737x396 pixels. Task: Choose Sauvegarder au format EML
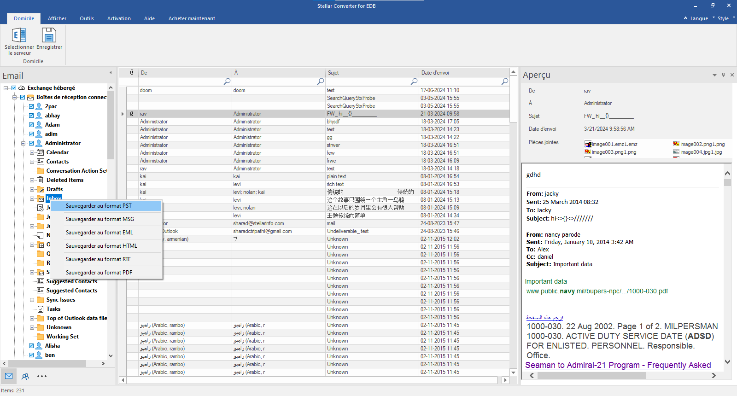tap(106, 233)
